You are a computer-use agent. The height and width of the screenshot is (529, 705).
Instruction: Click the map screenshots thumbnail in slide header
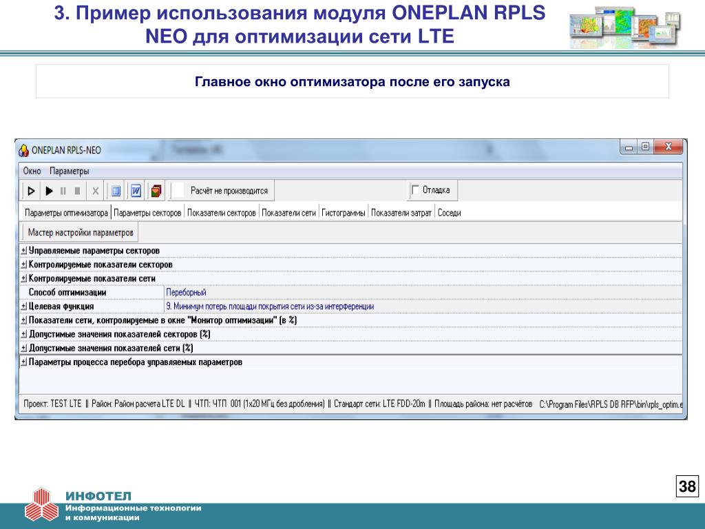point(624,28)
